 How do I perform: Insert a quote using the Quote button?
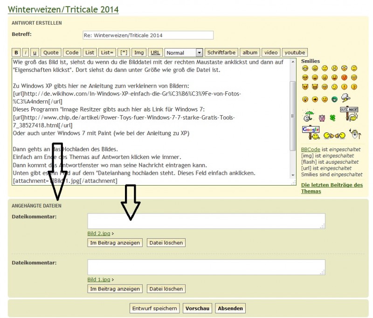coord(50,52)
